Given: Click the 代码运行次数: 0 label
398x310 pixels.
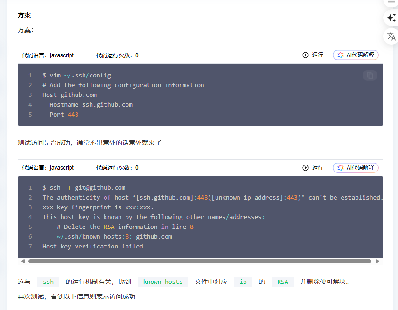Looking at the screenshot, I should point(118,55).
